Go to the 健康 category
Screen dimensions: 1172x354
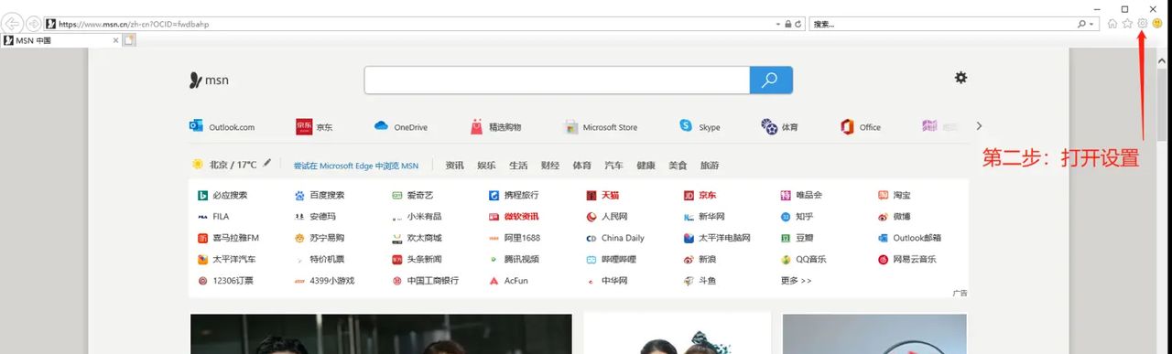click(646, 166)
